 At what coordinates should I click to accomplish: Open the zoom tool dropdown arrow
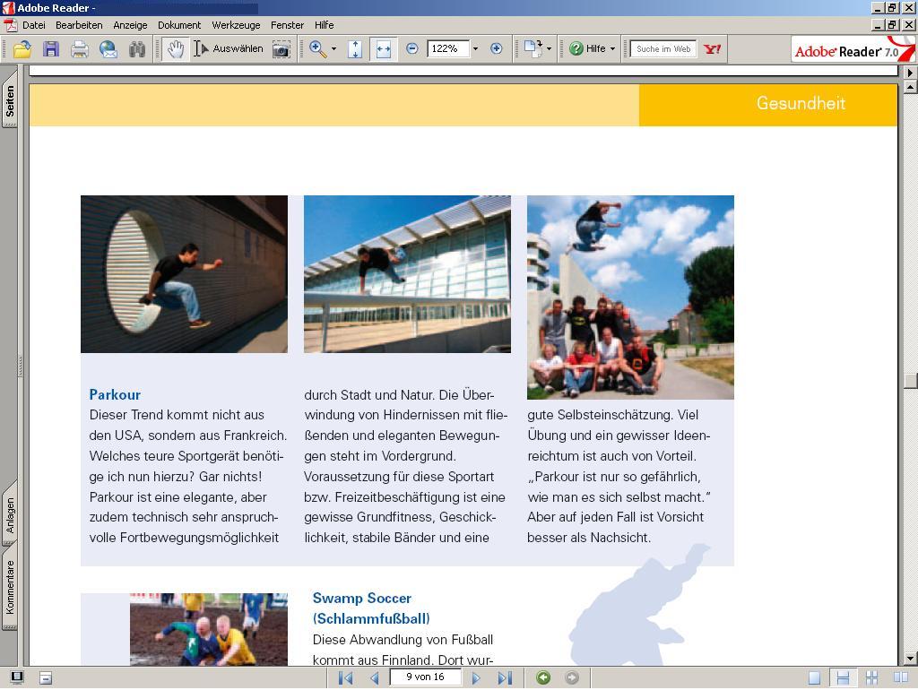point(334,49)
